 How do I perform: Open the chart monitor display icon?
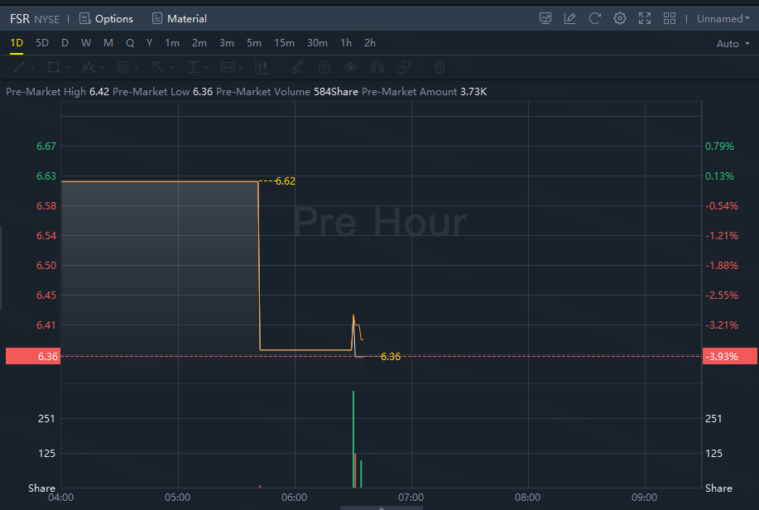[545, 18]
